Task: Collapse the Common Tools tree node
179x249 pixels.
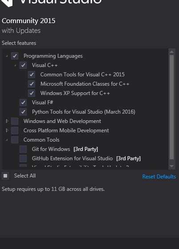Action: click(x=7, y=140)
